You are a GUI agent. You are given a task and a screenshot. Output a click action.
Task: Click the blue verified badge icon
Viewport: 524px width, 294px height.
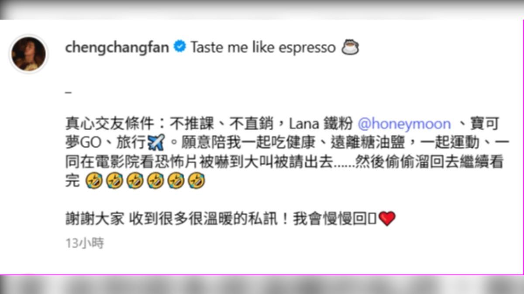click(179, 47)
